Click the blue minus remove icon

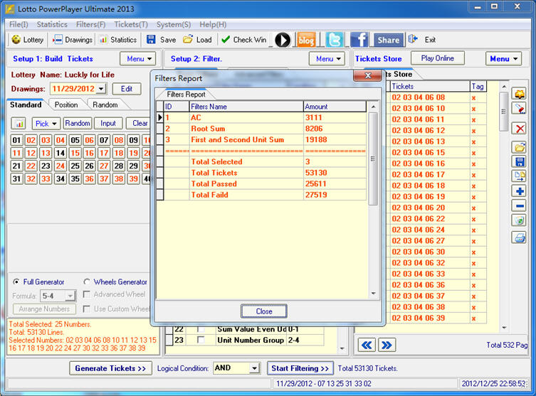(520, 206)
